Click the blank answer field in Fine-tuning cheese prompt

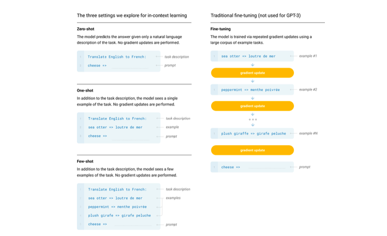(266, 168)
